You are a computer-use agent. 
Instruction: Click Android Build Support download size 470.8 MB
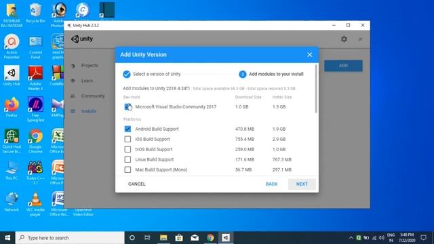pos(245,129)
